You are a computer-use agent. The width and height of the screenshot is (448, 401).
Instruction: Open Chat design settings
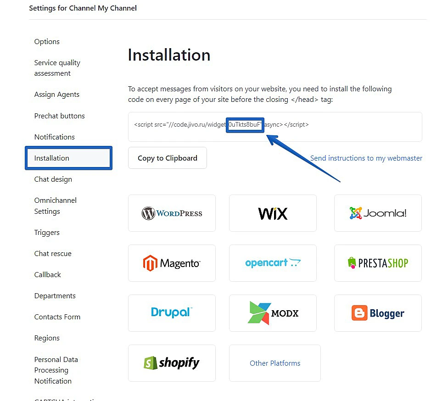click(53, 179)
